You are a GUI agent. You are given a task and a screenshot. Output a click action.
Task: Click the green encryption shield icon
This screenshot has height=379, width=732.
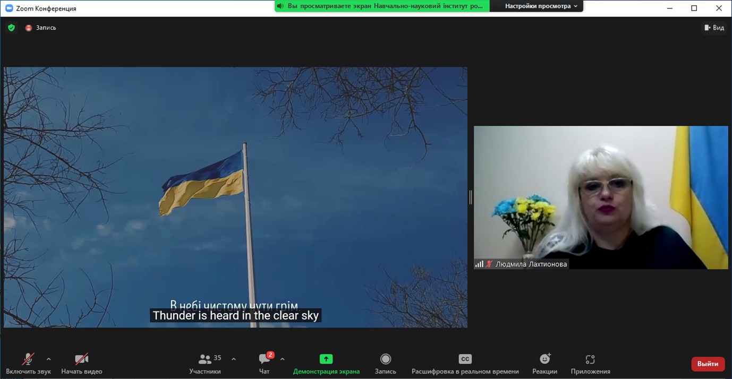click(x=11, y=28)
